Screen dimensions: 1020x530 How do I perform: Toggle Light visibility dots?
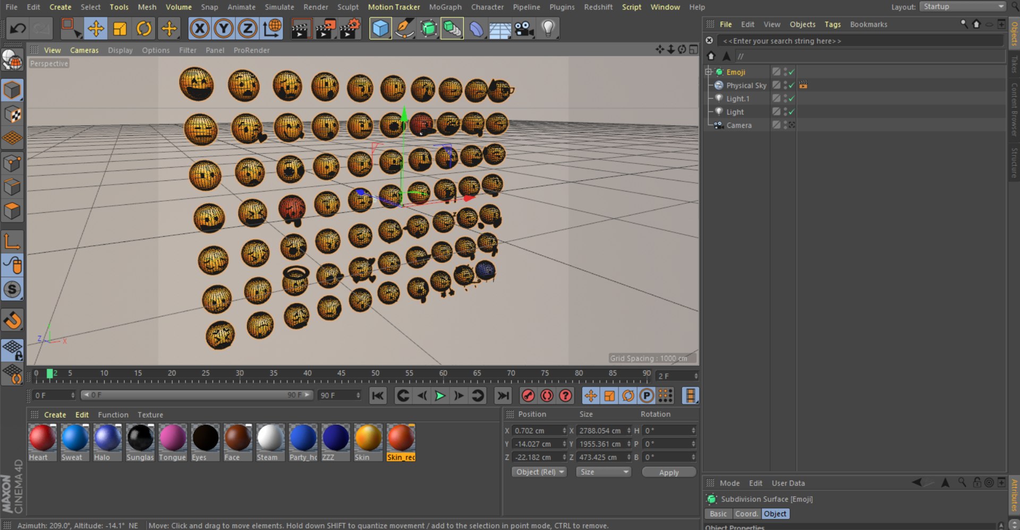tap(785, 112)
